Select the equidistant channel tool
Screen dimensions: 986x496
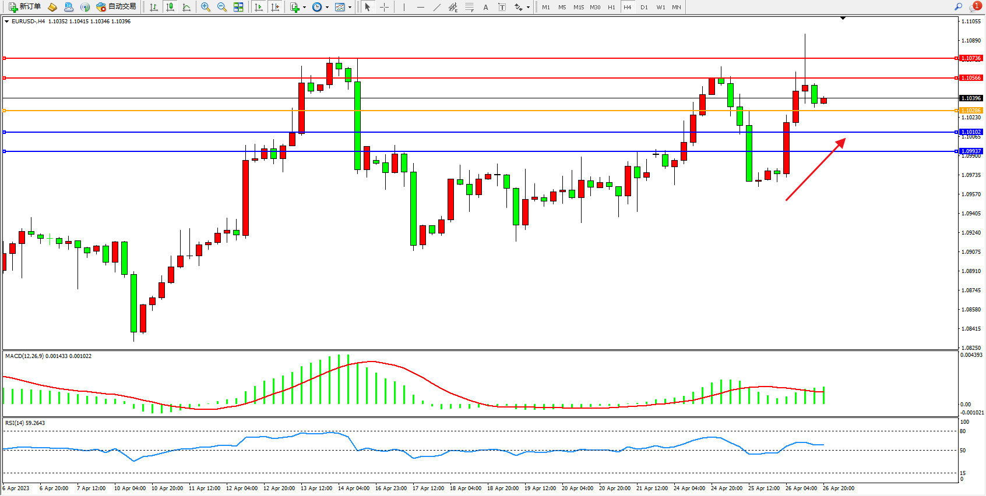[453, 7]
